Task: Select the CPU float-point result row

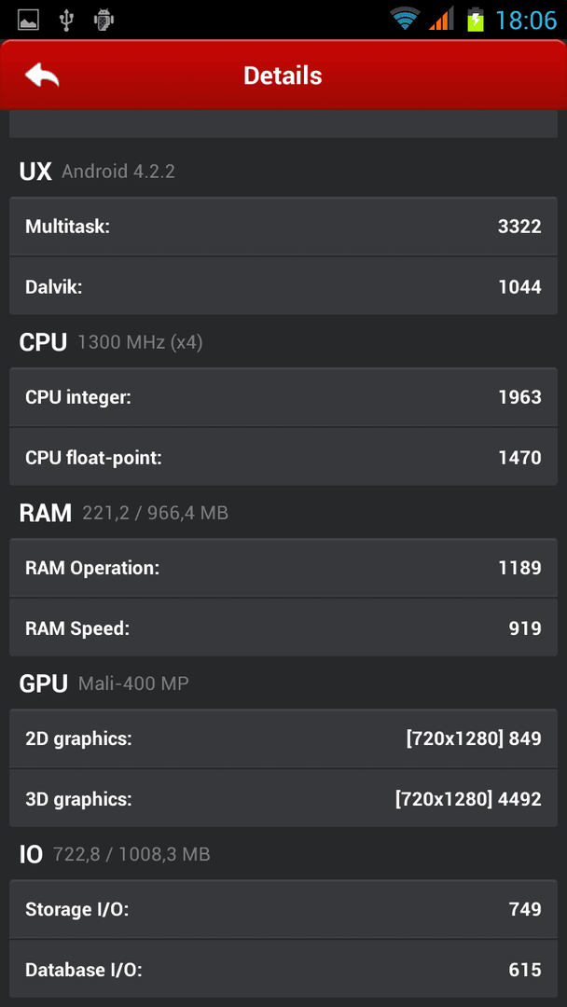Action: [x=283, y=457]
